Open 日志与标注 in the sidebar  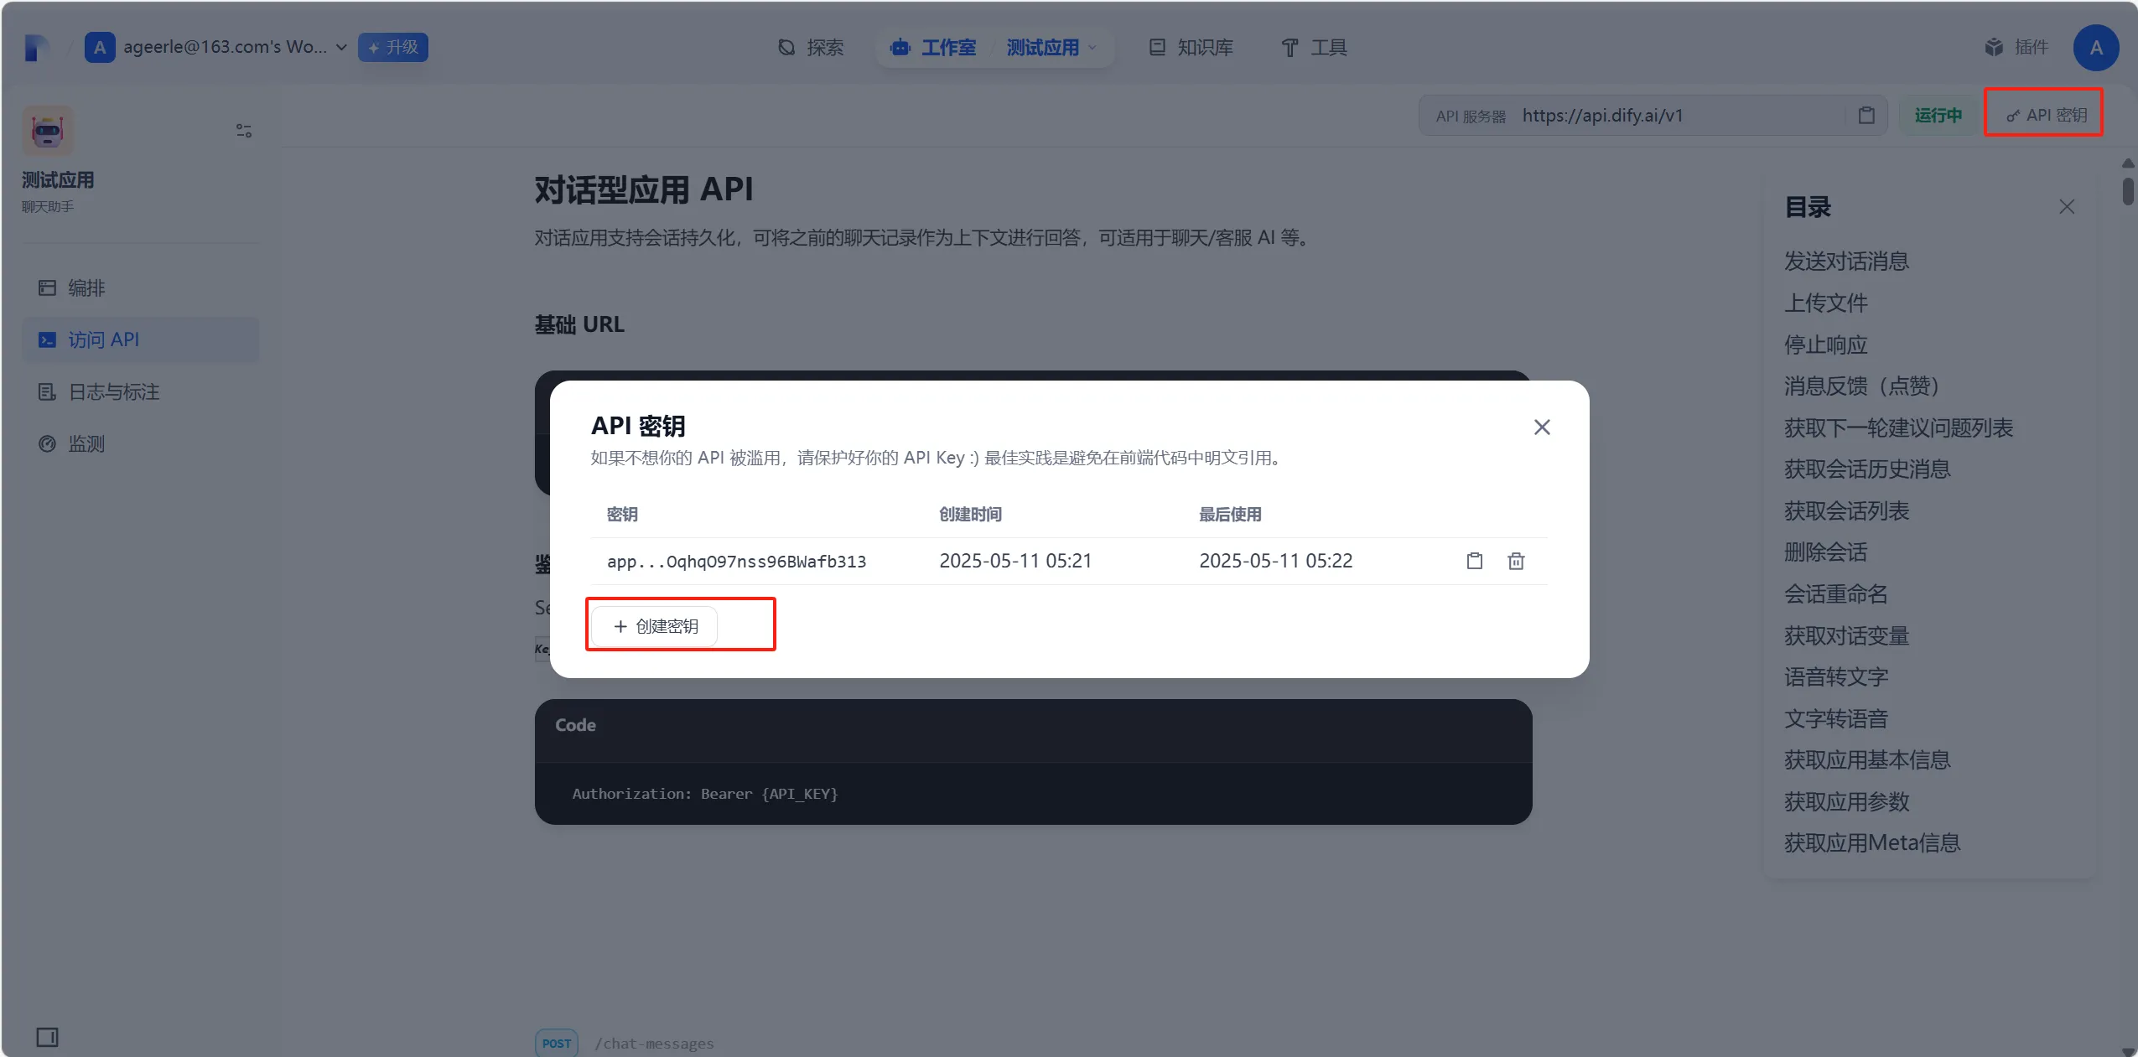tap(113, 392)
